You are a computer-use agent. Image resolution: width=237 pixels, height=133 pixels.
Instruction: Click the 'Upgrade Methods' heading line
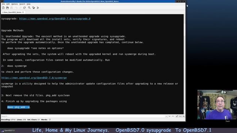tap(12, 30)
